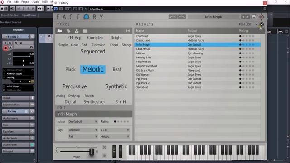
Task: Click the redo curved arrow button
Action: [x=182, y=17]
